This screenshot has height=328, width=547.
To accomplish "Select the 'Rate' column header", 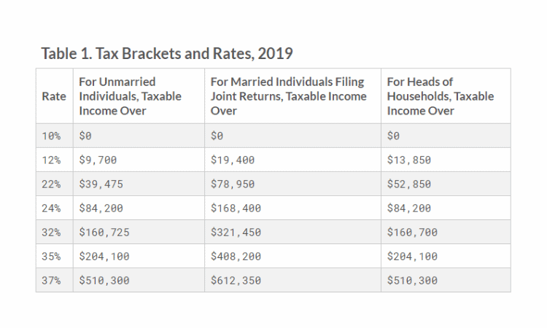I will [x=53, y=96].
